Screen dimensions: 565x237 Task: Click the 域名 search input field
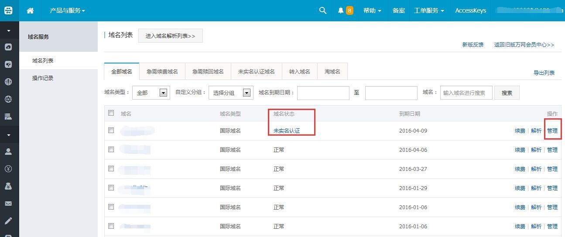click(x=466, y=93)
